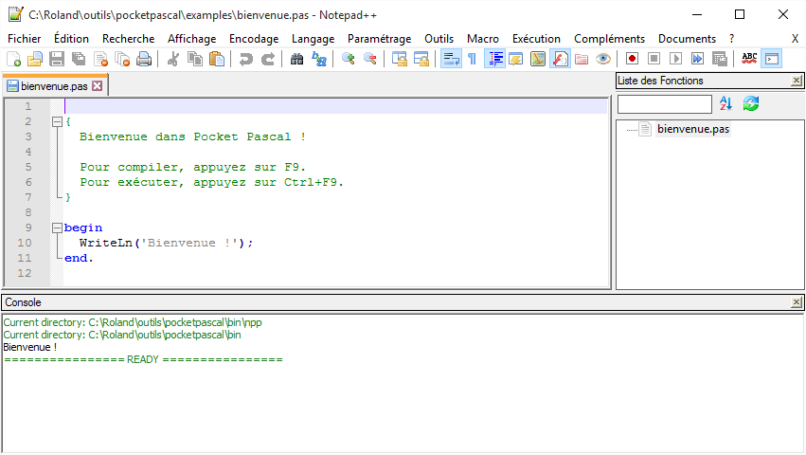Start macro recording with red dot icon

632,59
